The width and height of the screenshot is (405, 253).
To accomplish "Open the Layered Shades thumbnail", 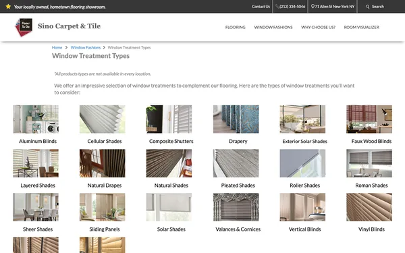I will [36, 163].
